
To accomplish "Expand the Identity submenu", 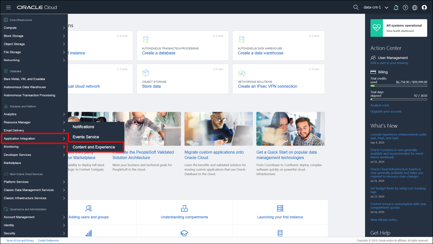I will pyautogui.click(x=34, y=225).
